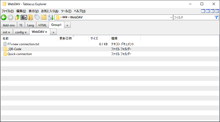Click the フィルタ filter input field

click(194, 17)
